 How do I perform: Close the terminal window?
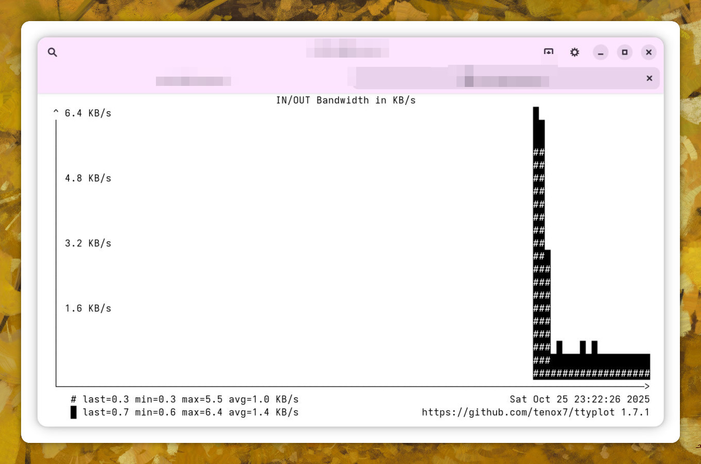[x=649, y=52]
